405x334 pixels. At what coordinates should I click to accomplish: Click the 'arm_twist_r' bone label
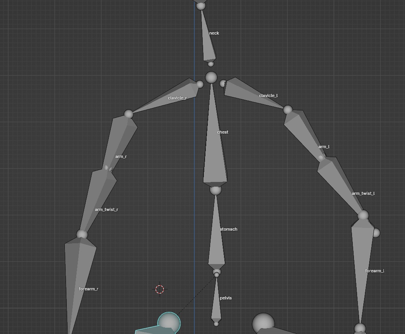coord(106,209)
